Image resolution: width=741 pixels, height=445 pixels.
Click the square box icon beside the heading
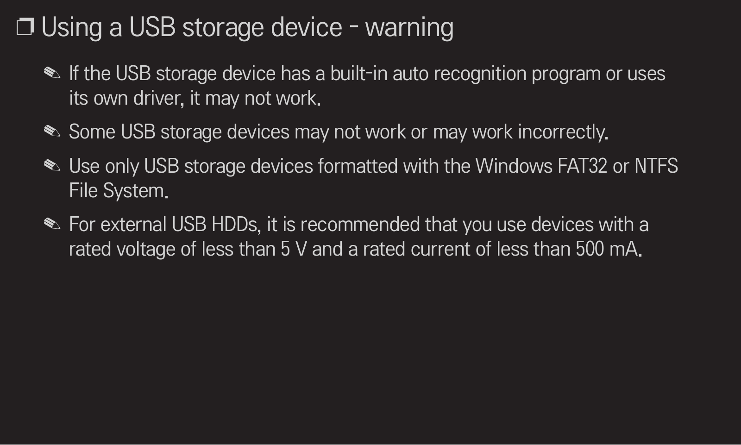[25, 27]
